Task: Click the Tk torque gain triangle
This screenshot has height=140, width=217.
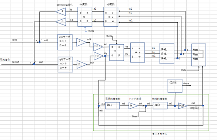Action: pos(133,106)
